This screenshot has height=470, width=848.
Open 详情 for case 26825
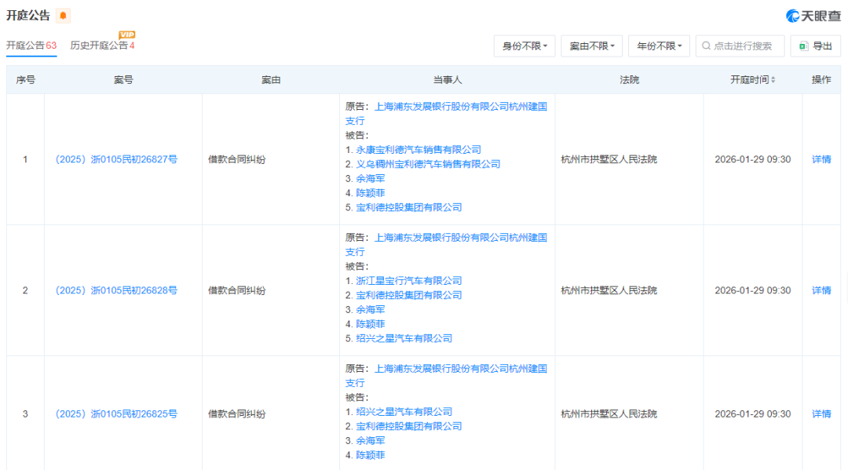821,414
